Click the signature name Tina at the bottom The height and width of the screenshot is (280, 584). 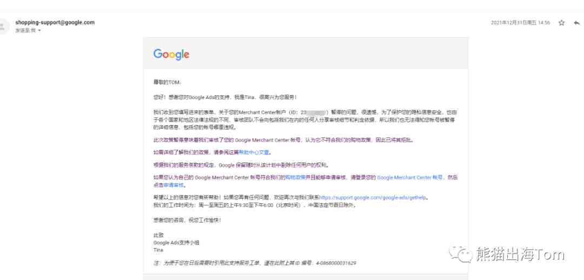pos(158,250)
